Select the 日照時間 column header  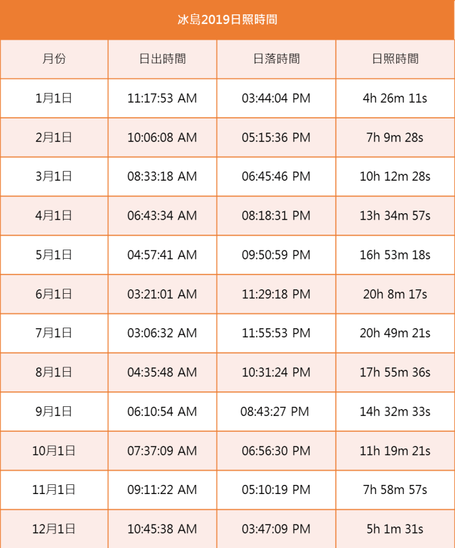tap(395, 59)
